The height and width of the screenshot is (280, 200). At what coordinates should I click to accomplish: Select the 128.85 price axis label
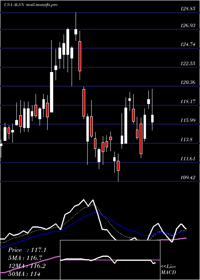click(x=188, y=9)
